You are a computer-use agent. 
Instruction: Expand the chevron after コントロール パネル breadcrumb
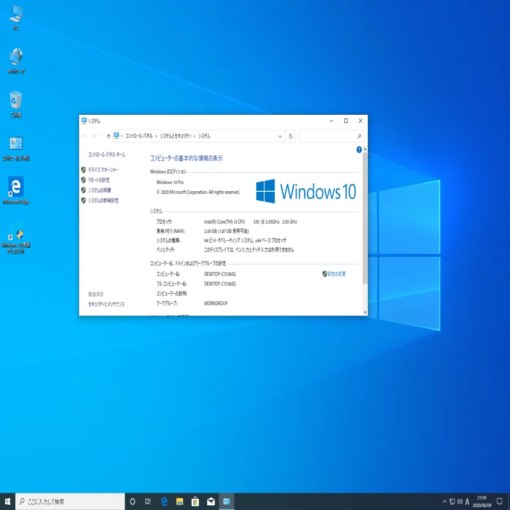click(x=156, y=137)
